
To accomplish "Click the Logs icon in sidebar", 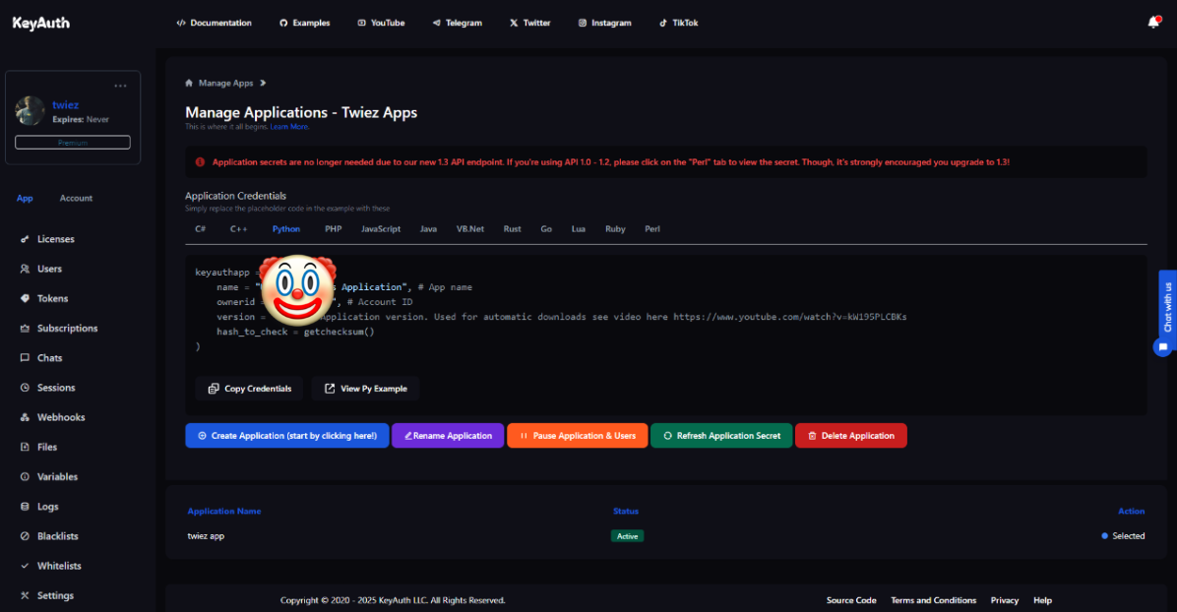I will (25, 506).
